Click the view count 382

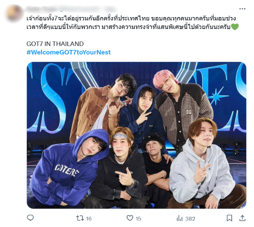190,219
